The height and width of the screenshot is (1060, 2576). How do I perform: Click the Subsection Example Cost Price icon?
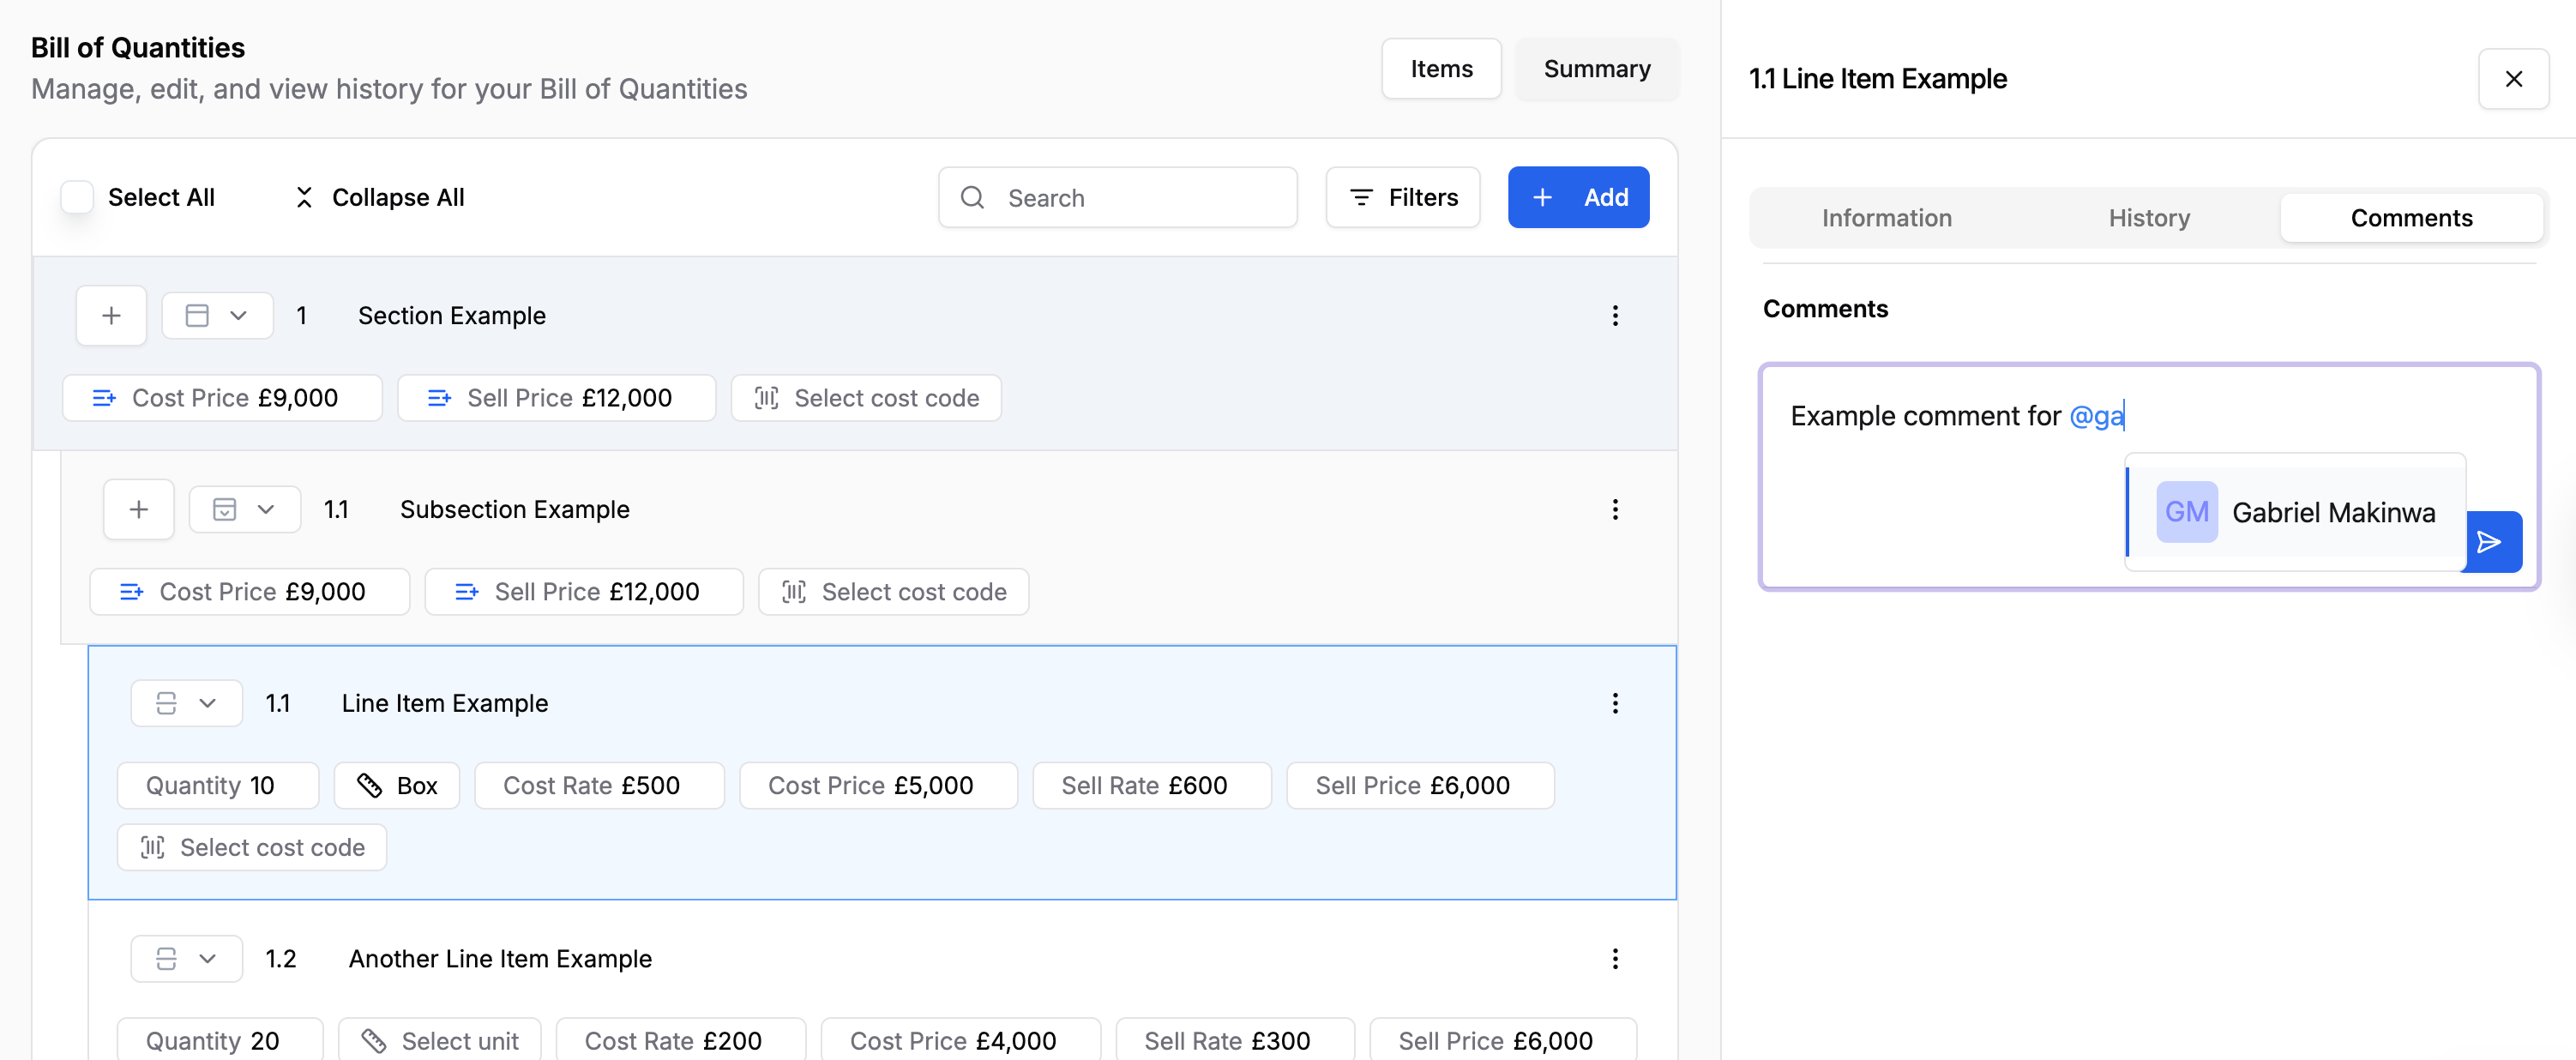[x=131, y=592]
